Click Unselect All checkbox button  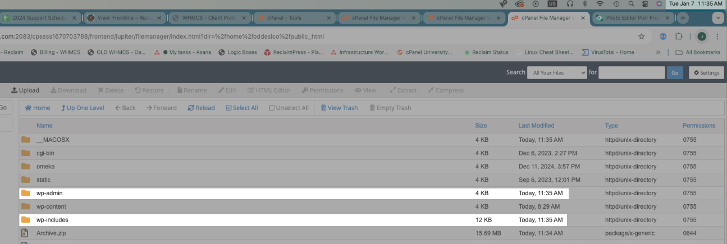point(289,108)
